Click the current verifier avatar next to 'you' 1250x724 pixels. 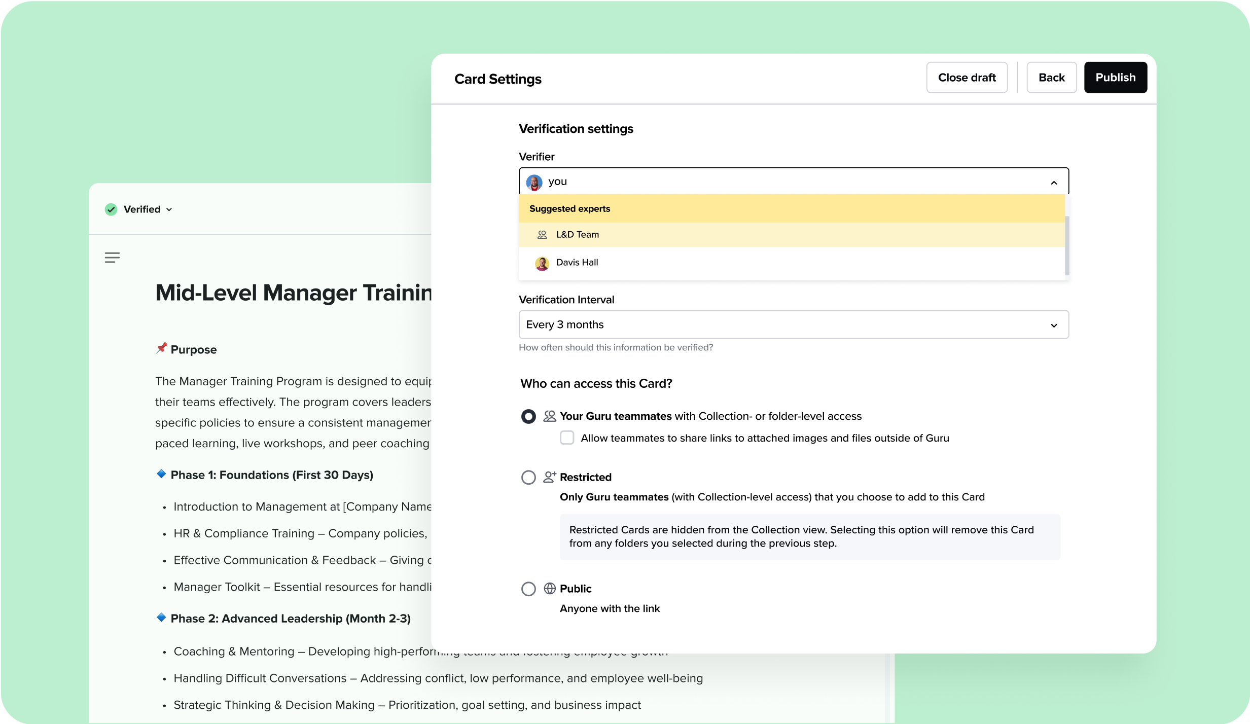click(534, 182)
